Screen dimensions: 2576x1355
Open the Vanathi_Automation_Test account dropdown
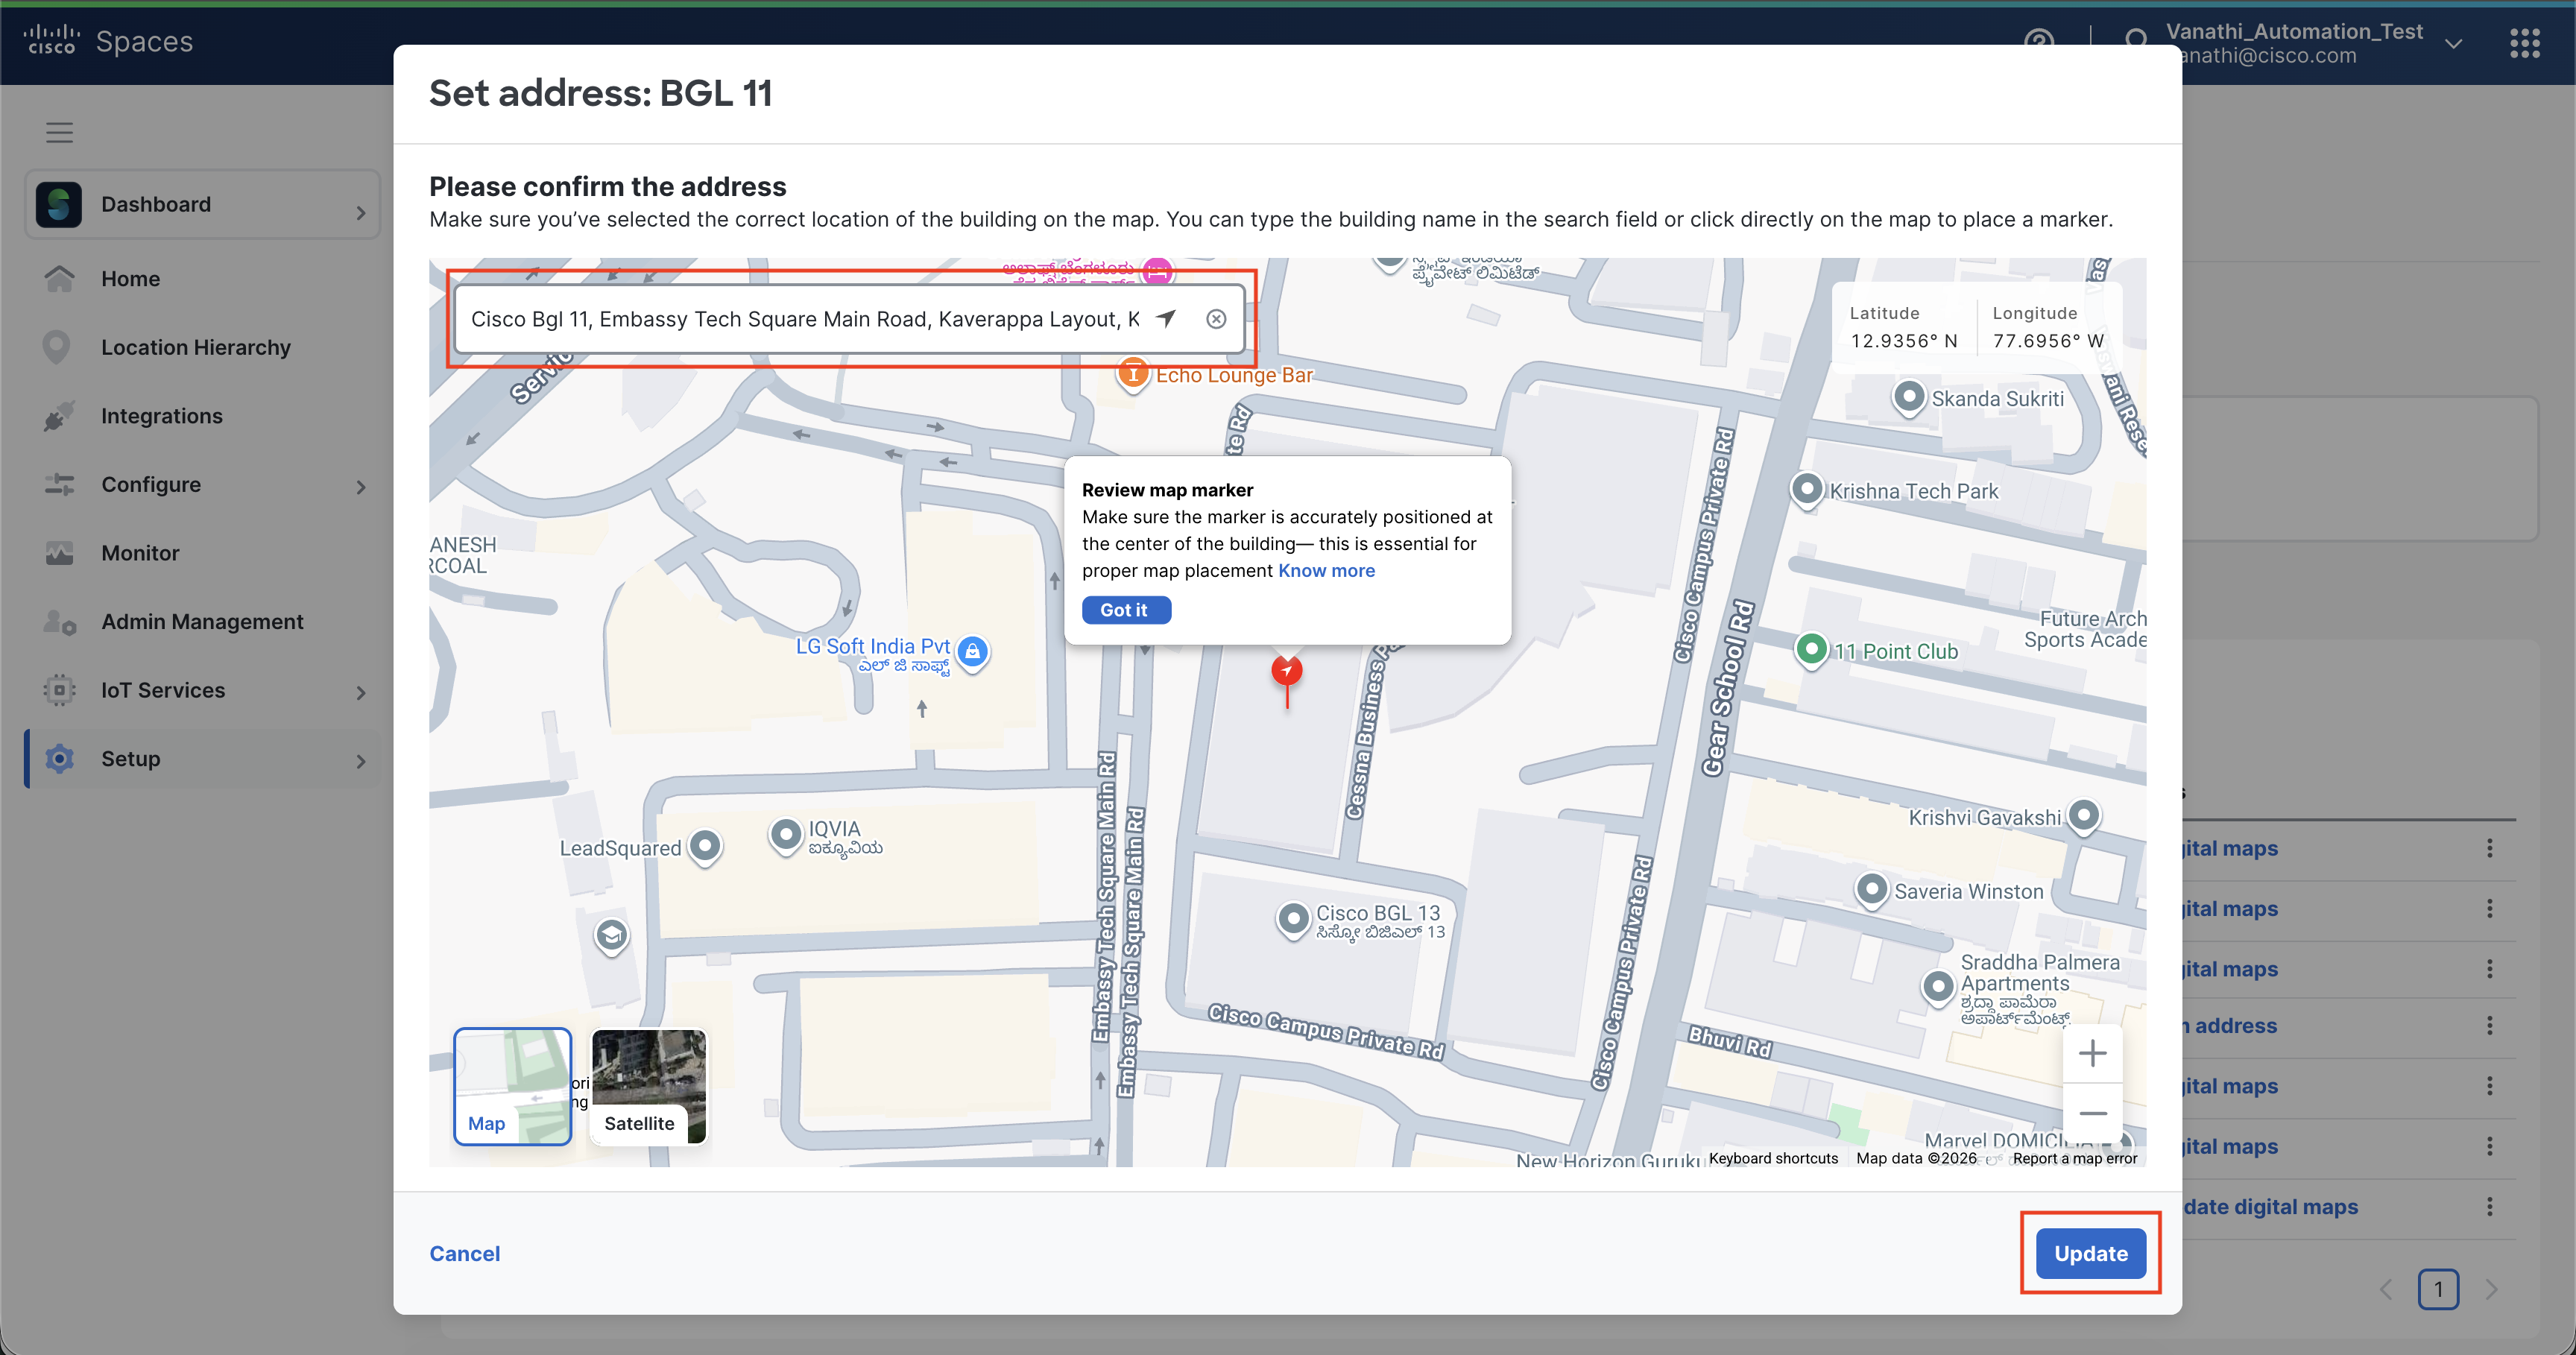tap(2454, 43)
